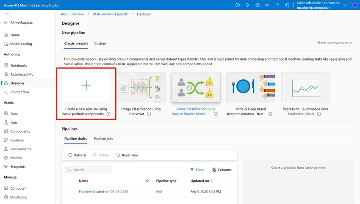The width and height of the screenshot is (360, 204).
Task: Click the Notebooks icon
Action: 6,66
